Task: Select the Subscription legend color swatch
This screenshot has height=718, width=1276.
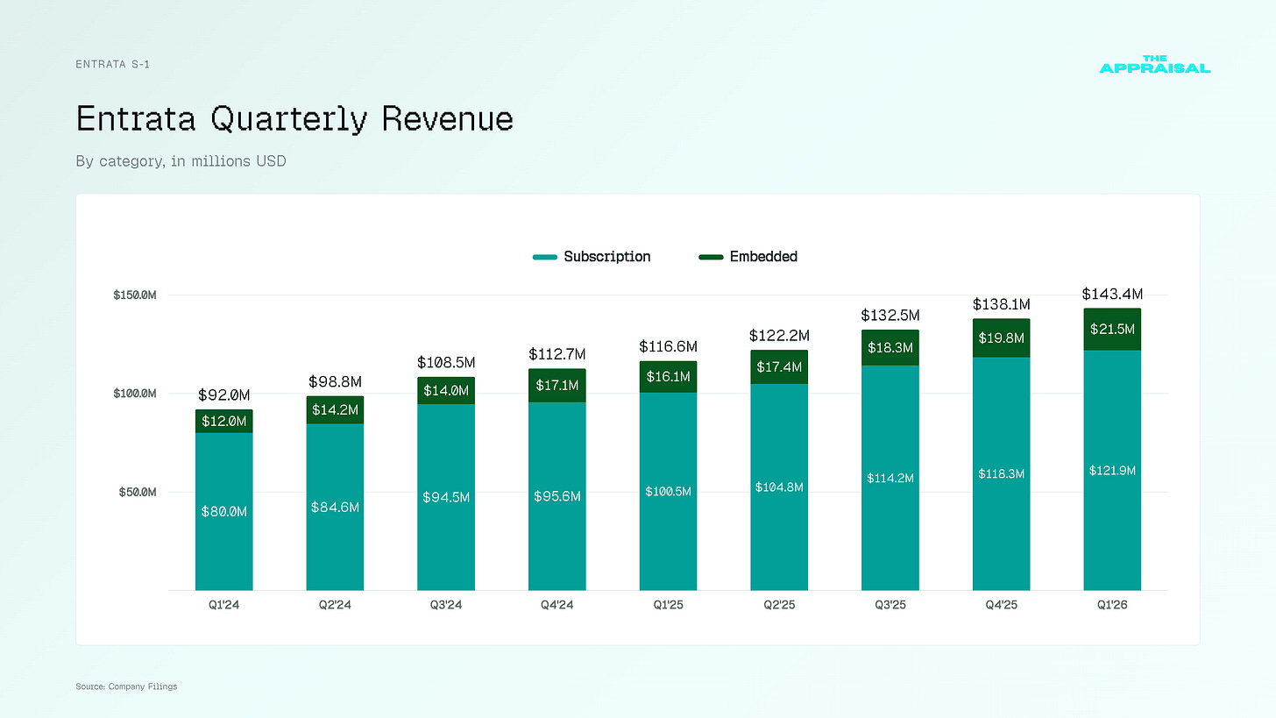Action: click(x=545, y=257)
